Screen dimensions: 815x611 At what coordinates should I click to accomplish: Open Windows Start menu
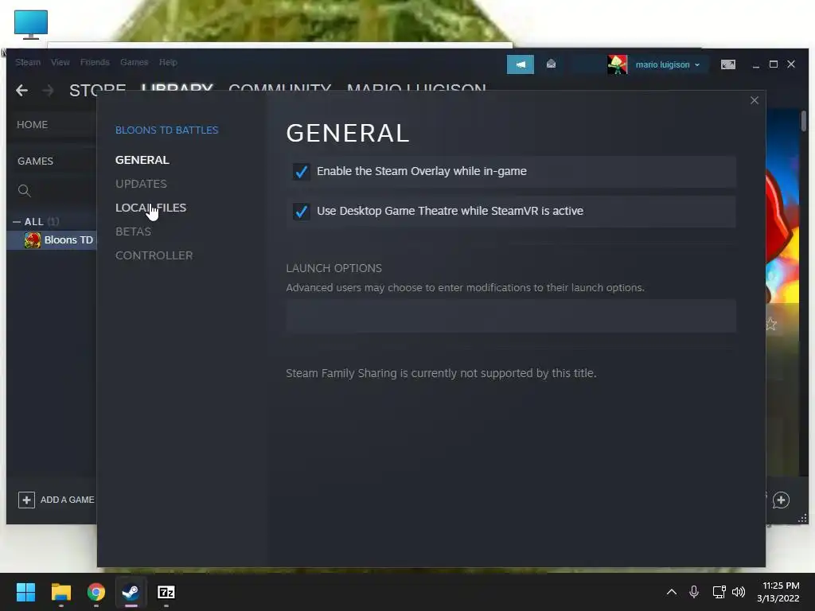pyautogui.click(x=25, y=592)
